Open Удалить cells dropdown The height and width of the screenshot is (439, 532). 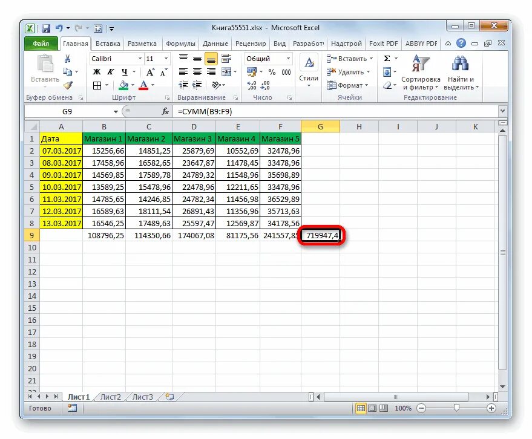coord(368,72)
